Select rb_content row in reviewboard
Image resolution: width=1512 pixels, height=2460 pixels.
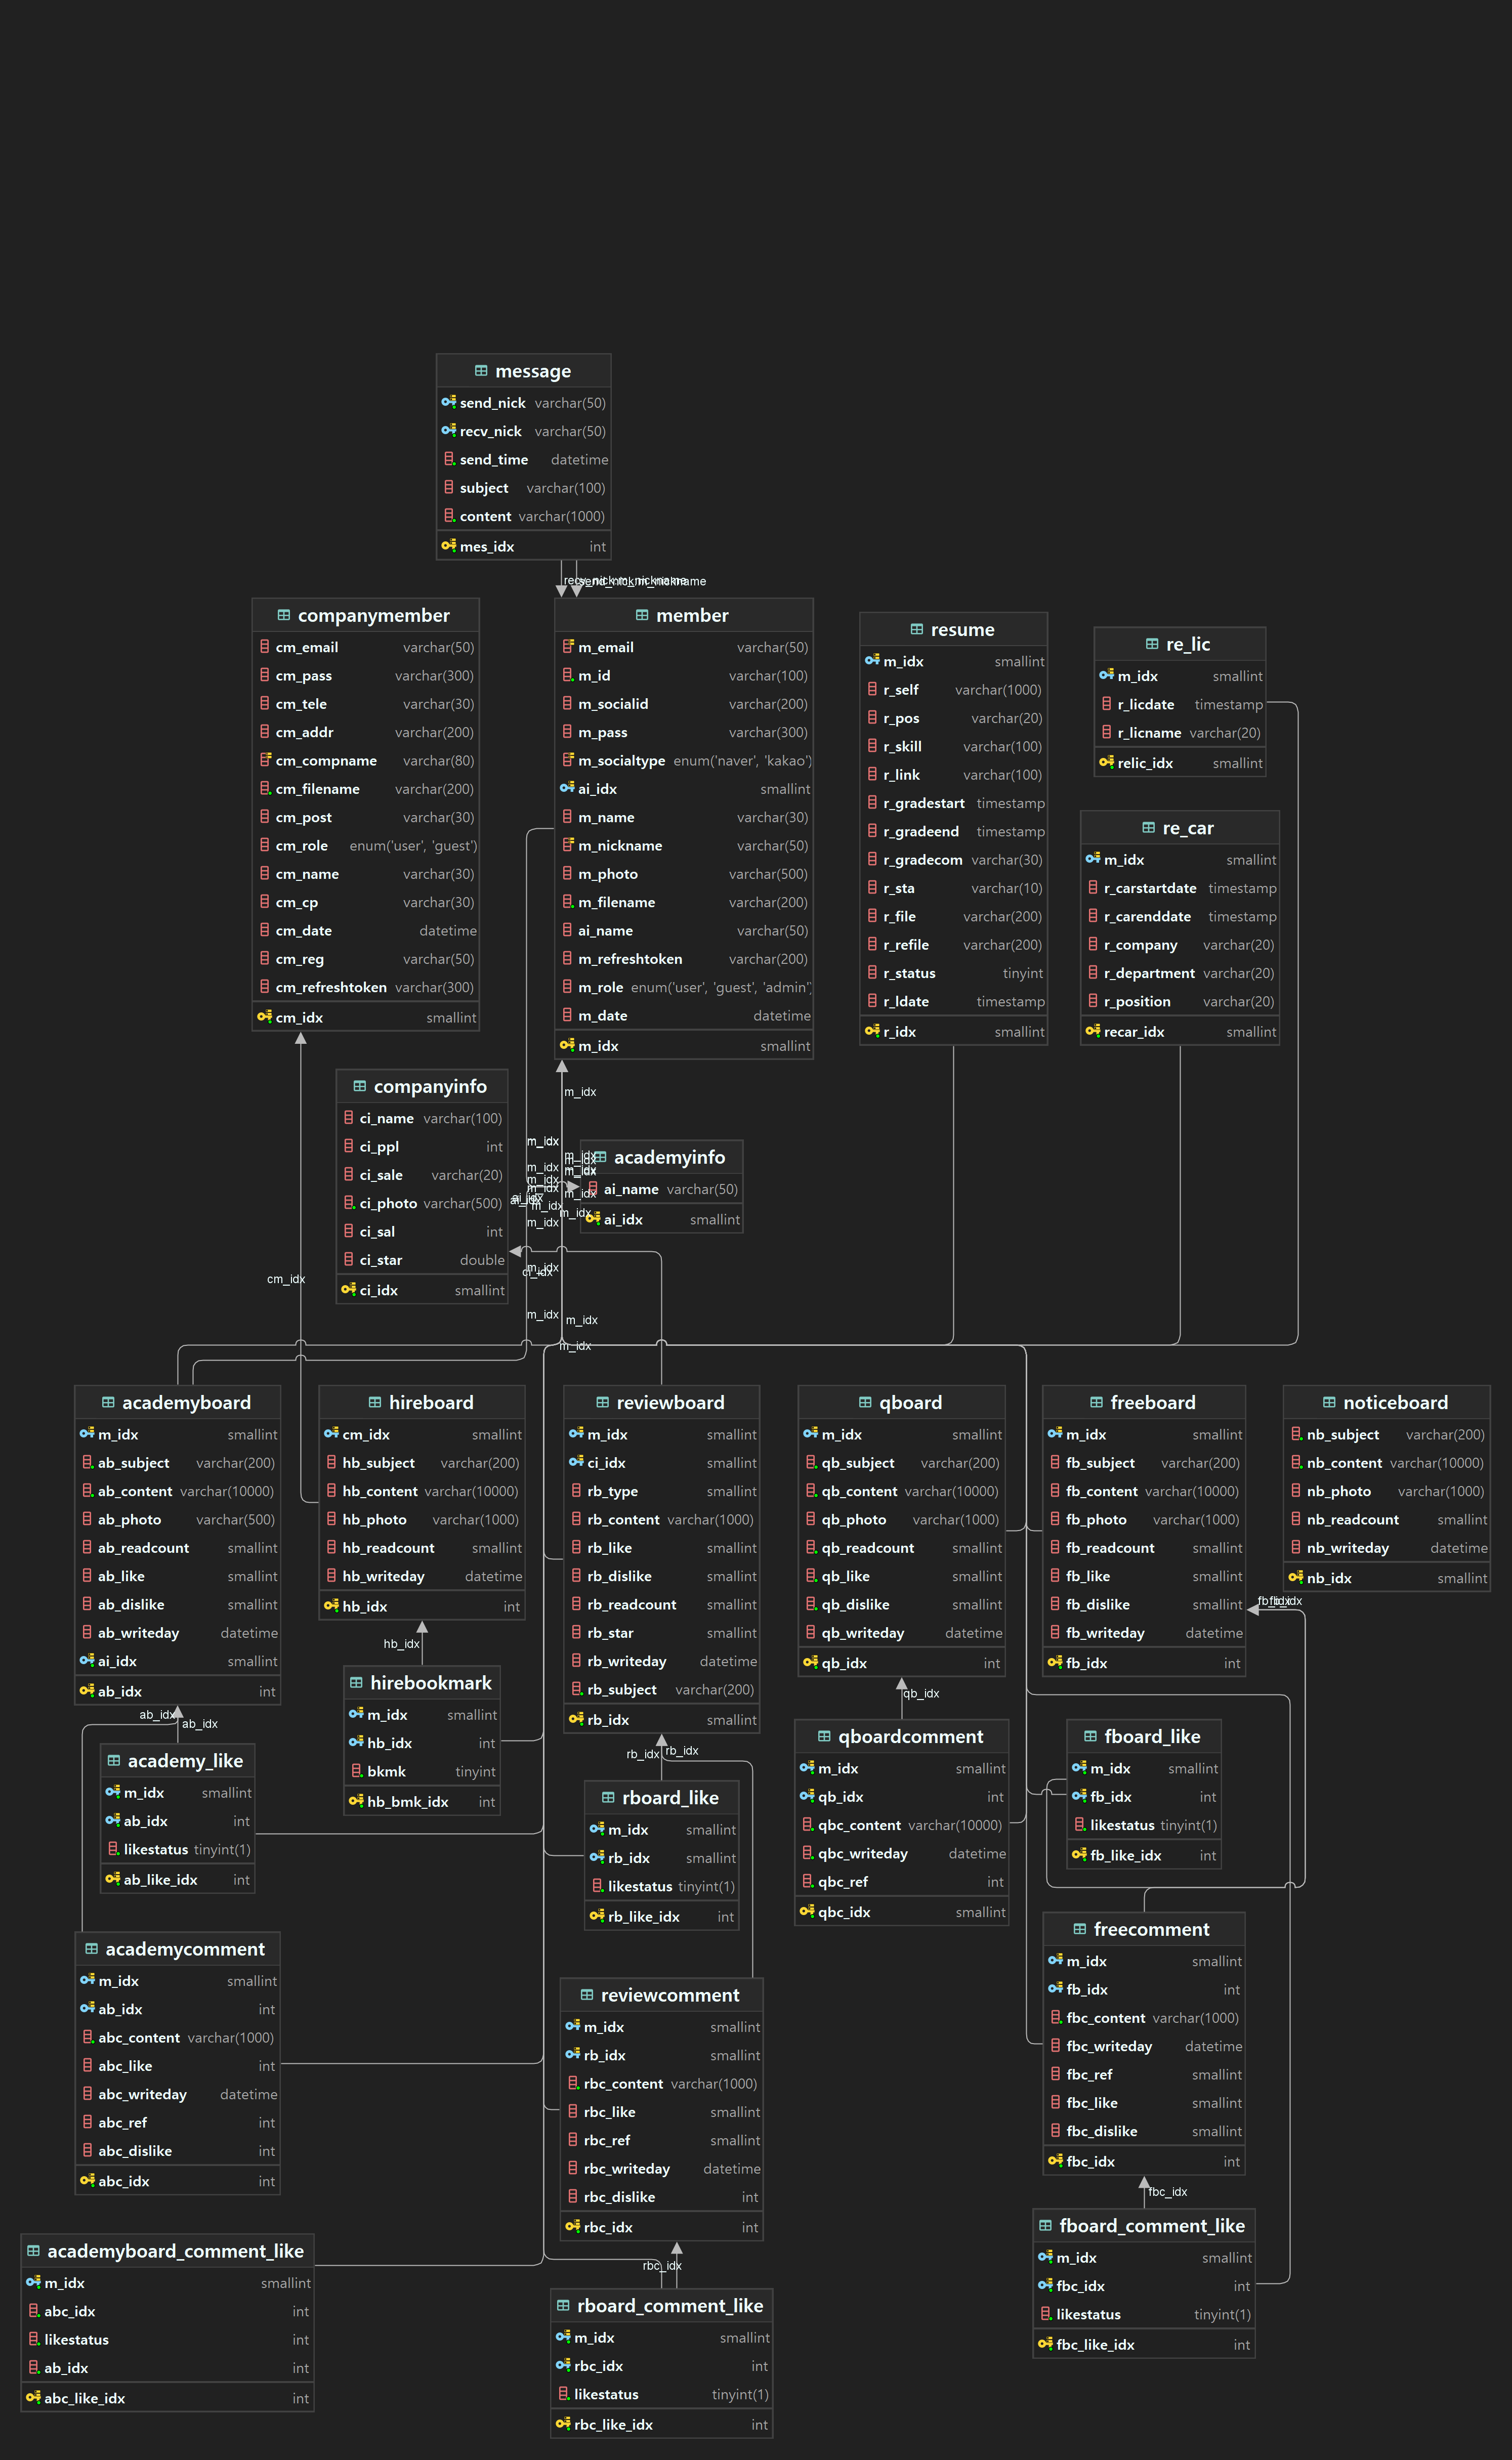623,1518
